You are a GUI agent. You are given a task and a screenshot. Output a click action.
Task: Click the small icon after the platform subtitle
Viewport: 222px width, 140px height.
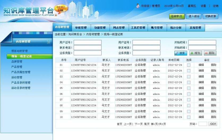(56, 15)
